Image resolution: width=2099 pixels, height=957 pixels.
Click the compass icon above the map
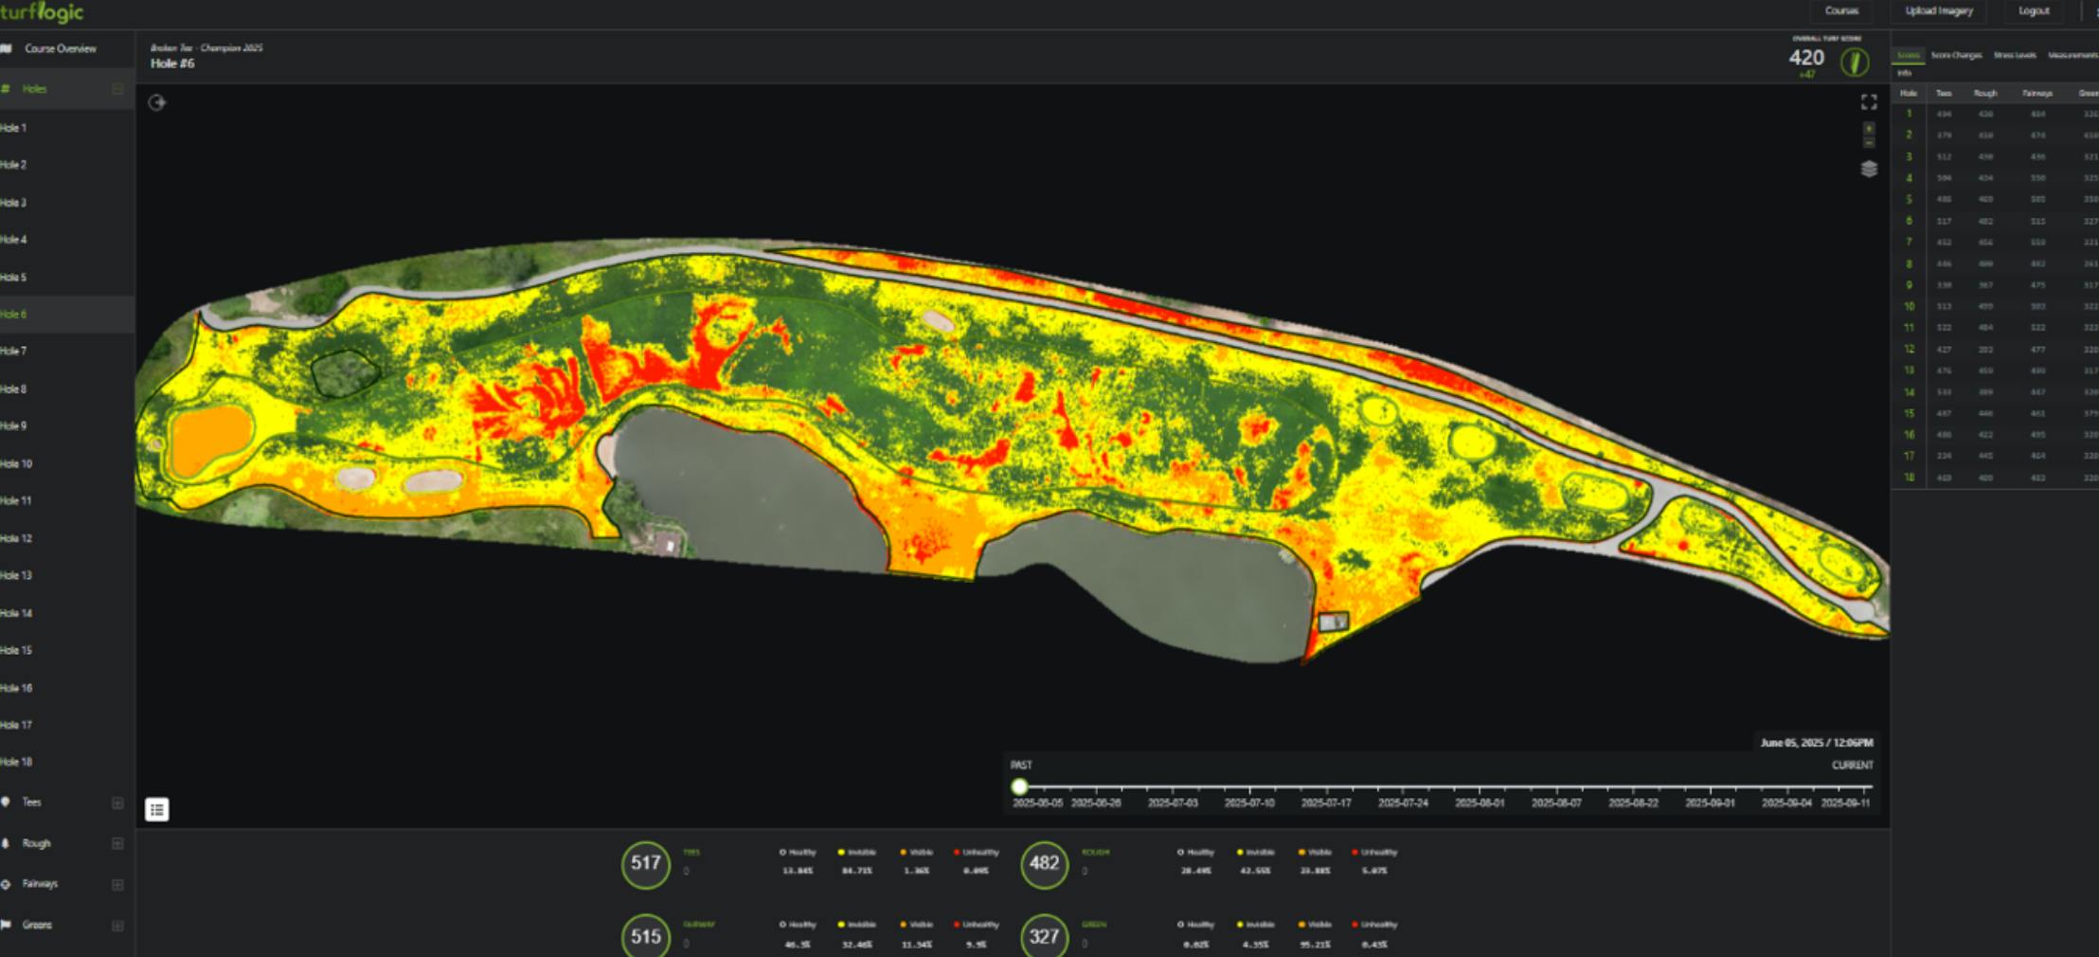(157, 102)
